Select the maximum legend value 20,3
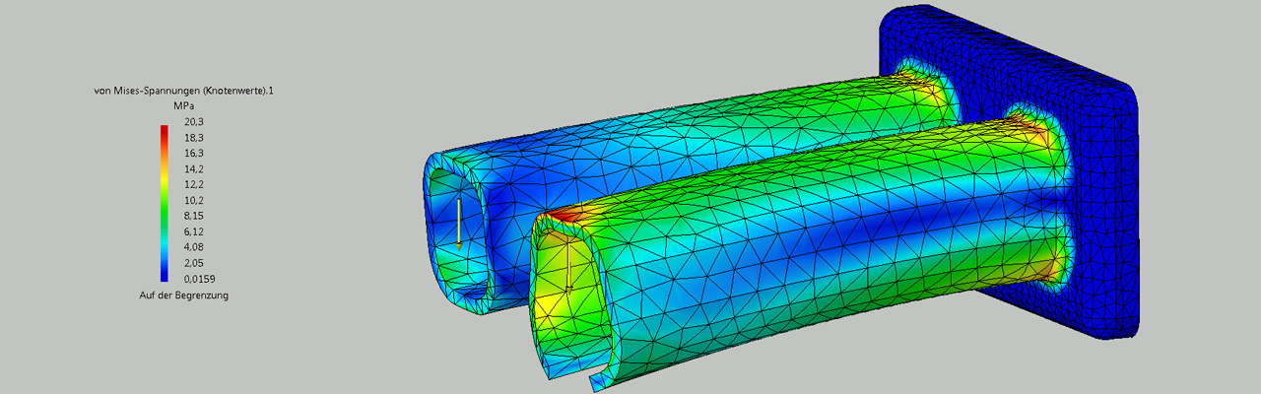The height and width of the screenshot is (394, 1261). (193, 122)
